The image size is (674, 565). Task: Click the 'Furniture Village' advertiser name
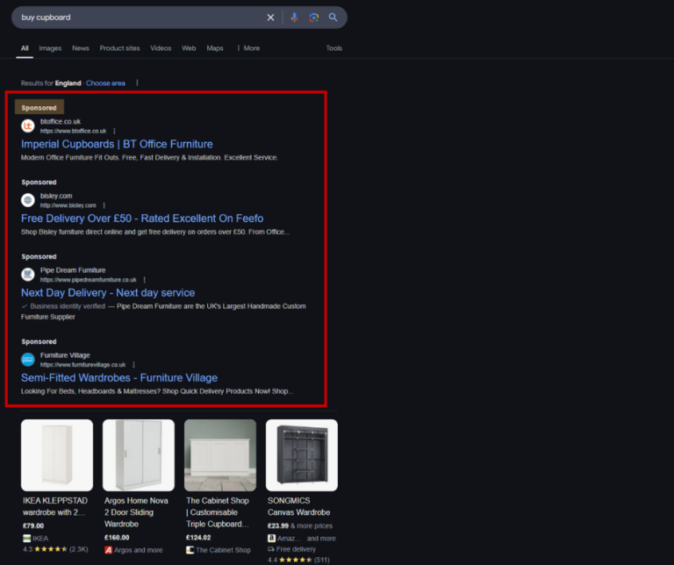point(65,355)
